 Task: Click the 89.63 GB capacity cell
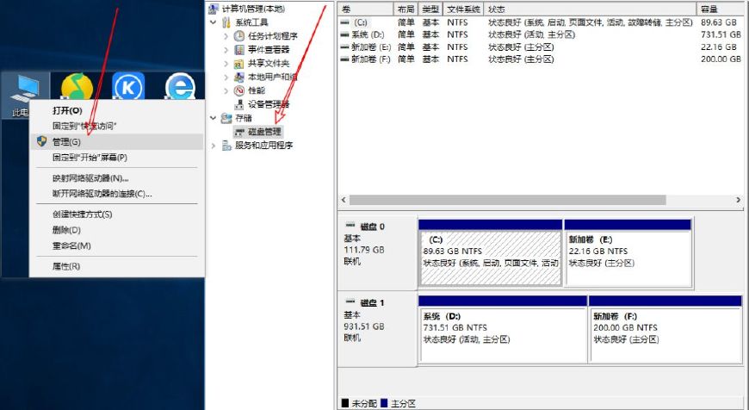719,22
